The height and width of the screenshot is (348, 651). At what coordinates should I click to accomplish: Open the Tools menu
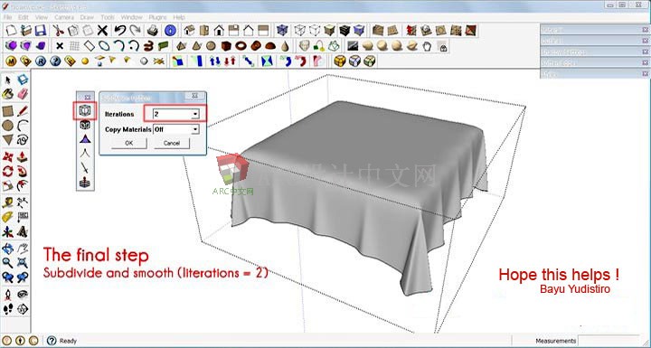[107, 17]
